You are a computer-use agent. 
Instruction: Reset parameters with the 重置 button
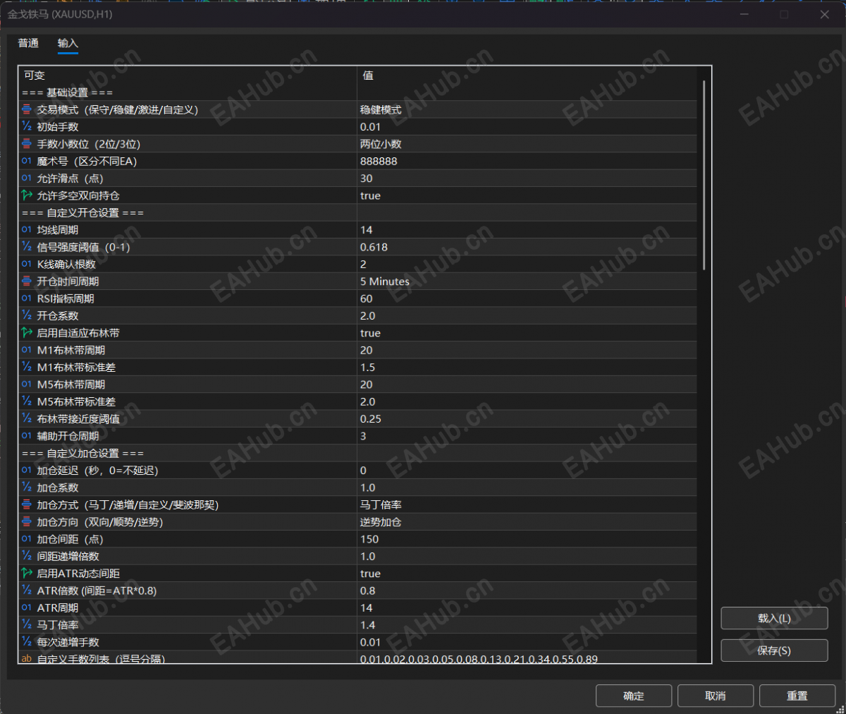[797, 696]
